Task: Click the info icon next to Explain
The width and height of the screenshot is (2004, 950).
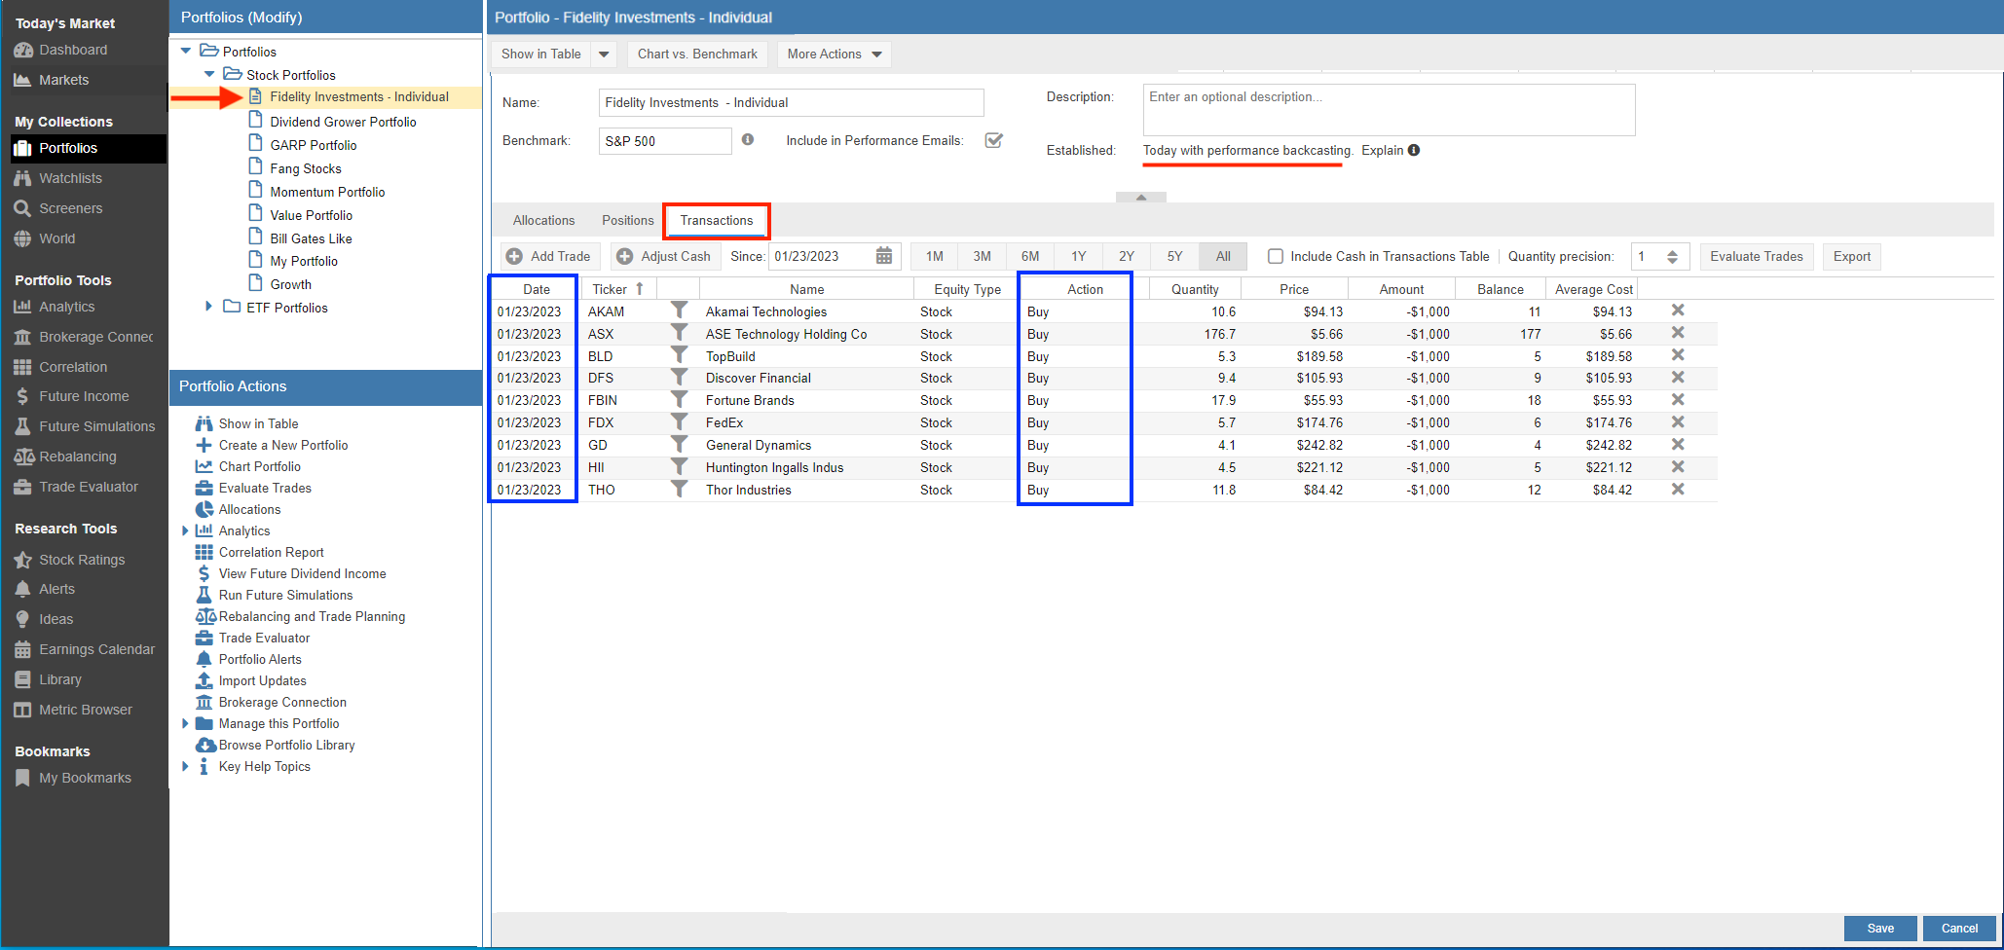Action: click(x=1414, y=150)
